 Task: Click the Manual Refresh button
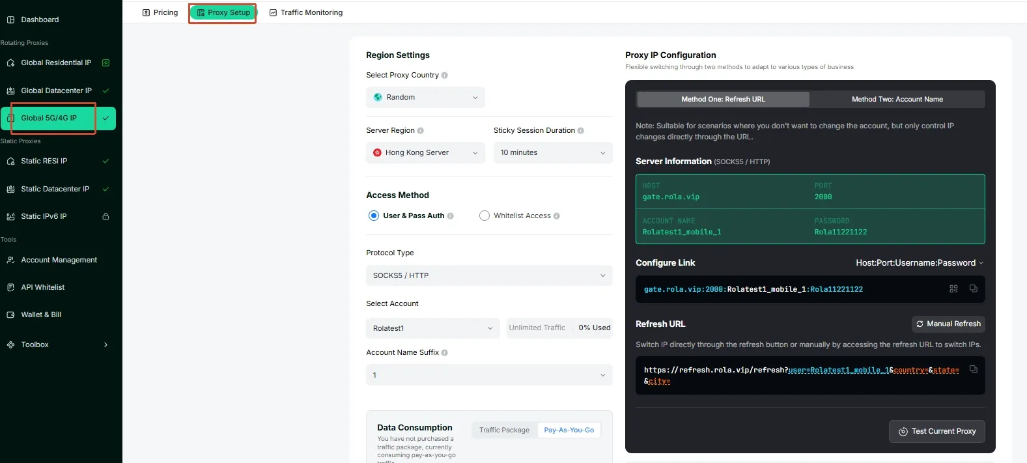point(948,324)
